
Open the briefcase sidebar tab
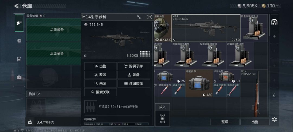tap(19, 77)
